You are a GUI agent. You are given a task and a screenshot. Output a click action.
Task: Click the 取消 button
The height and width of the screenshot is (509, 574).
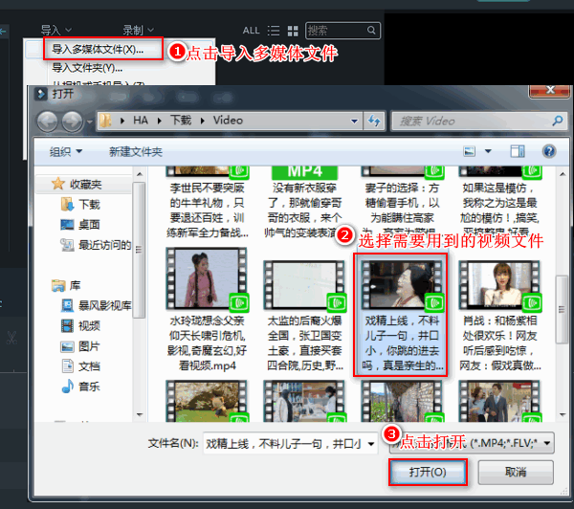click(516, 472)
